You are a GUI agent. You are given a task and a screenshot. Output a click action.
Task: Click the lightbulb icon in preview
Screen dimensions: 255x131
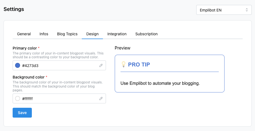(124, 64)
